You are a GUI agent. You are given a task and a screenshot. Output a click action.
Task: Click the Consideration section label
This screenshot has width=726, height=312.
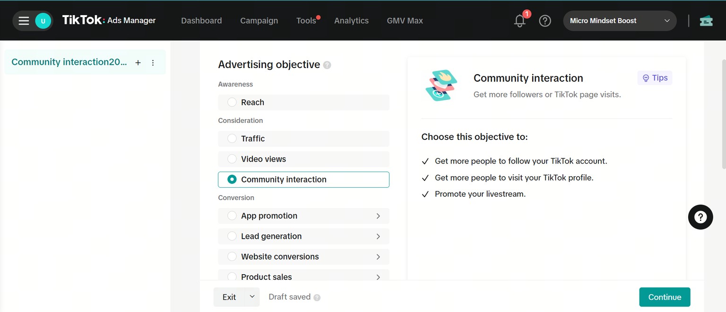240,121
